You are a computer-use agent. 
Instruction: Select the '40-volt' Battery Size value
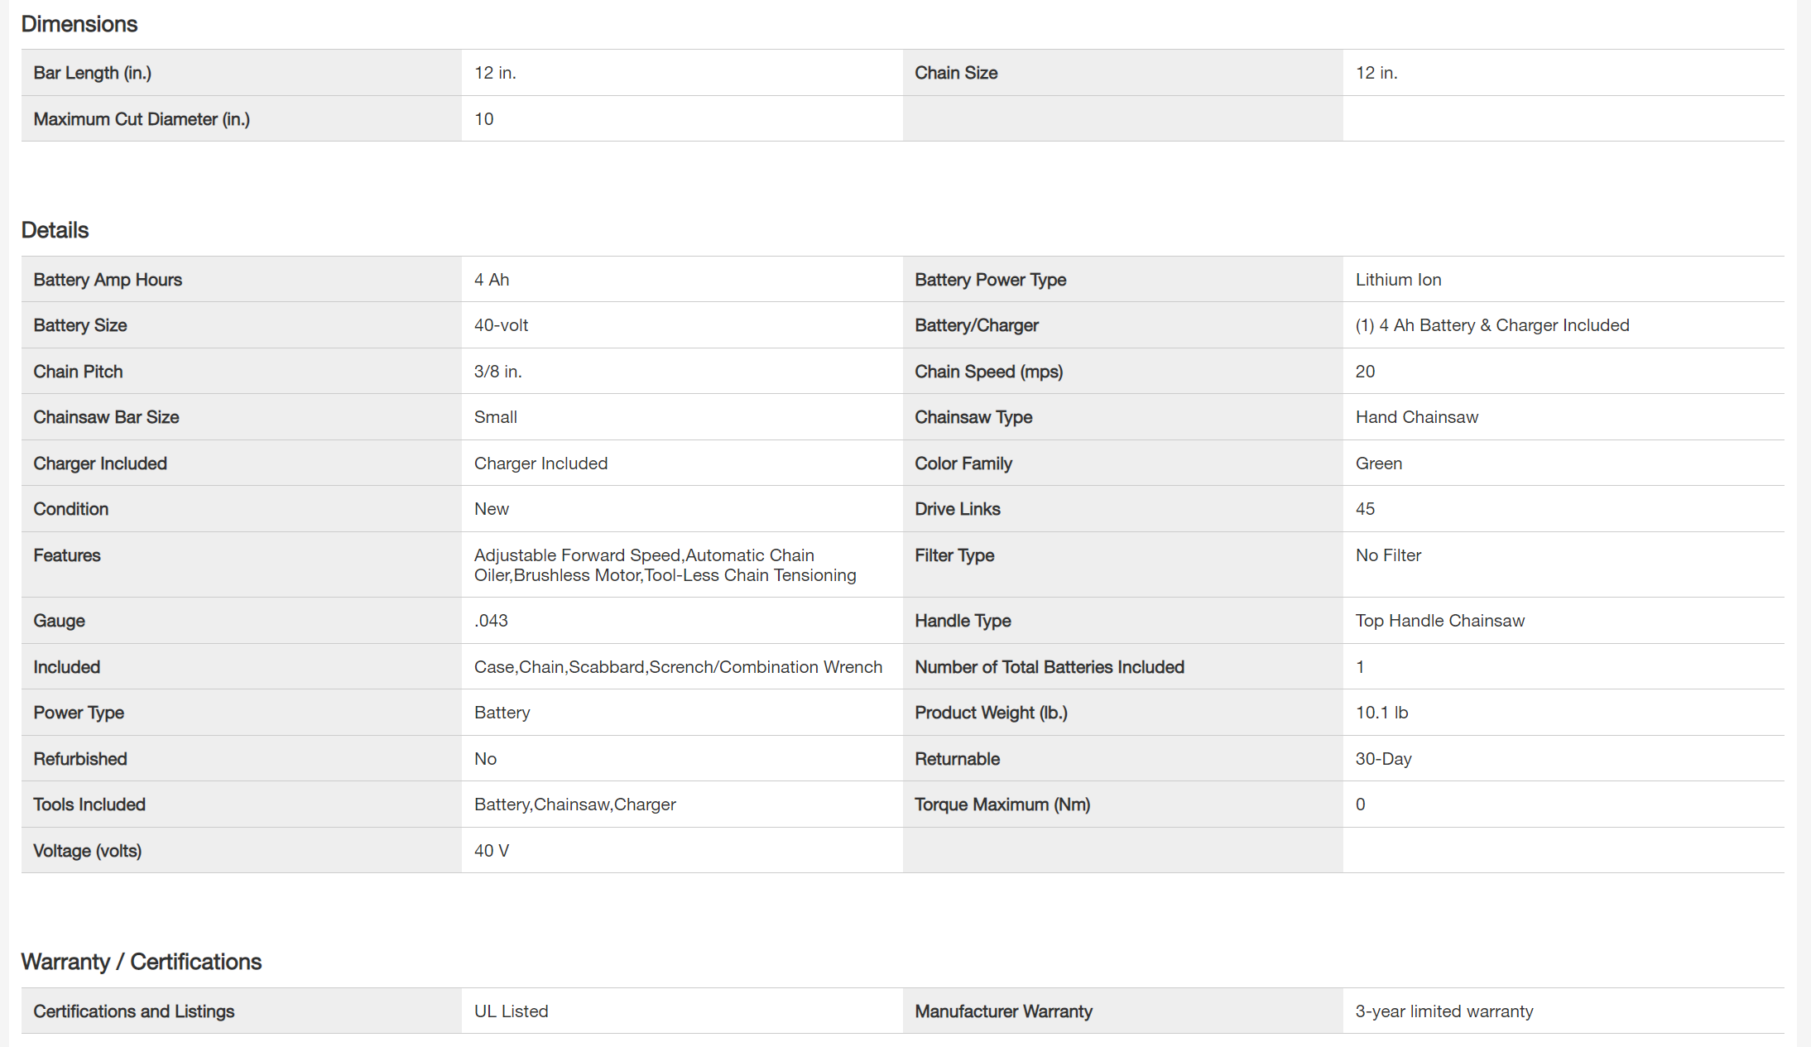pos(501,325)
